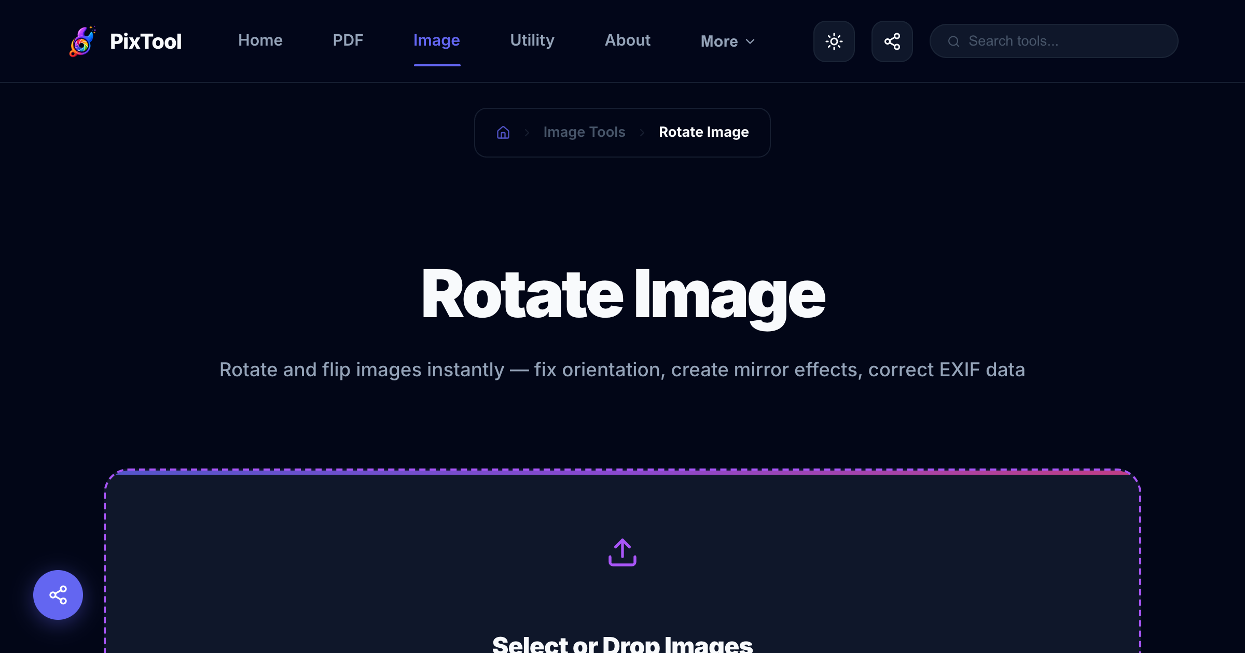The width and height of the screenshot is (1245, 653).
Task: Click the Rotate Image breadcrumb label
Action: coord(703,132)
